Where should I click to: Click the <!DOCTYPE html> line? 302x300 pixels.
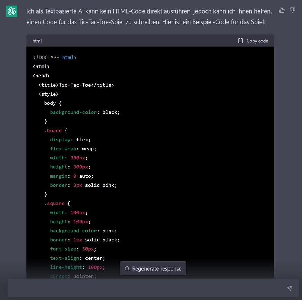click(x=55, y=58)
